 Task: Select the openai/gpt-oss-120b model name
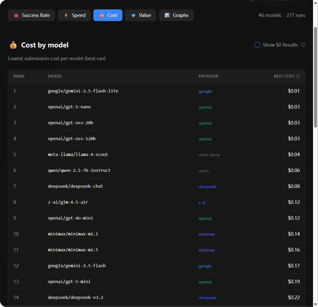(72, 139)
